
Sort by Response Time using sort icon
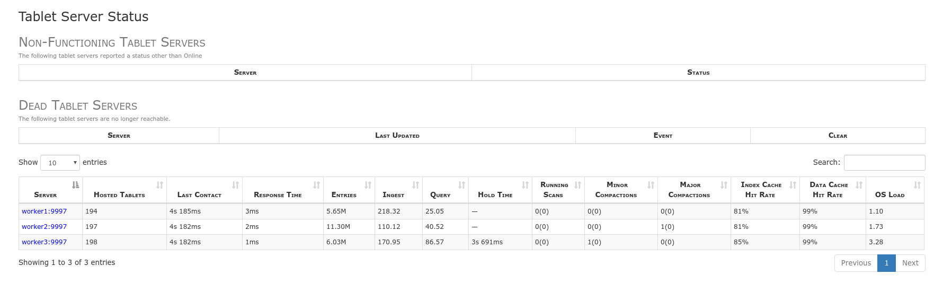tap(316, 185)
